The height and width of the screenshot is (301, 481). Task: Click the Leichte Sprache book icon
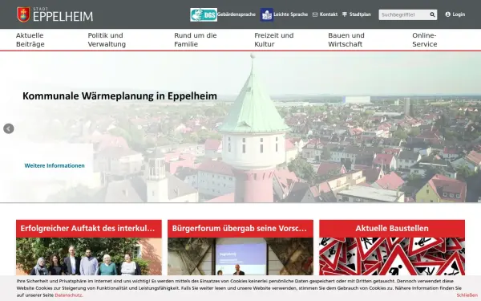267,14
